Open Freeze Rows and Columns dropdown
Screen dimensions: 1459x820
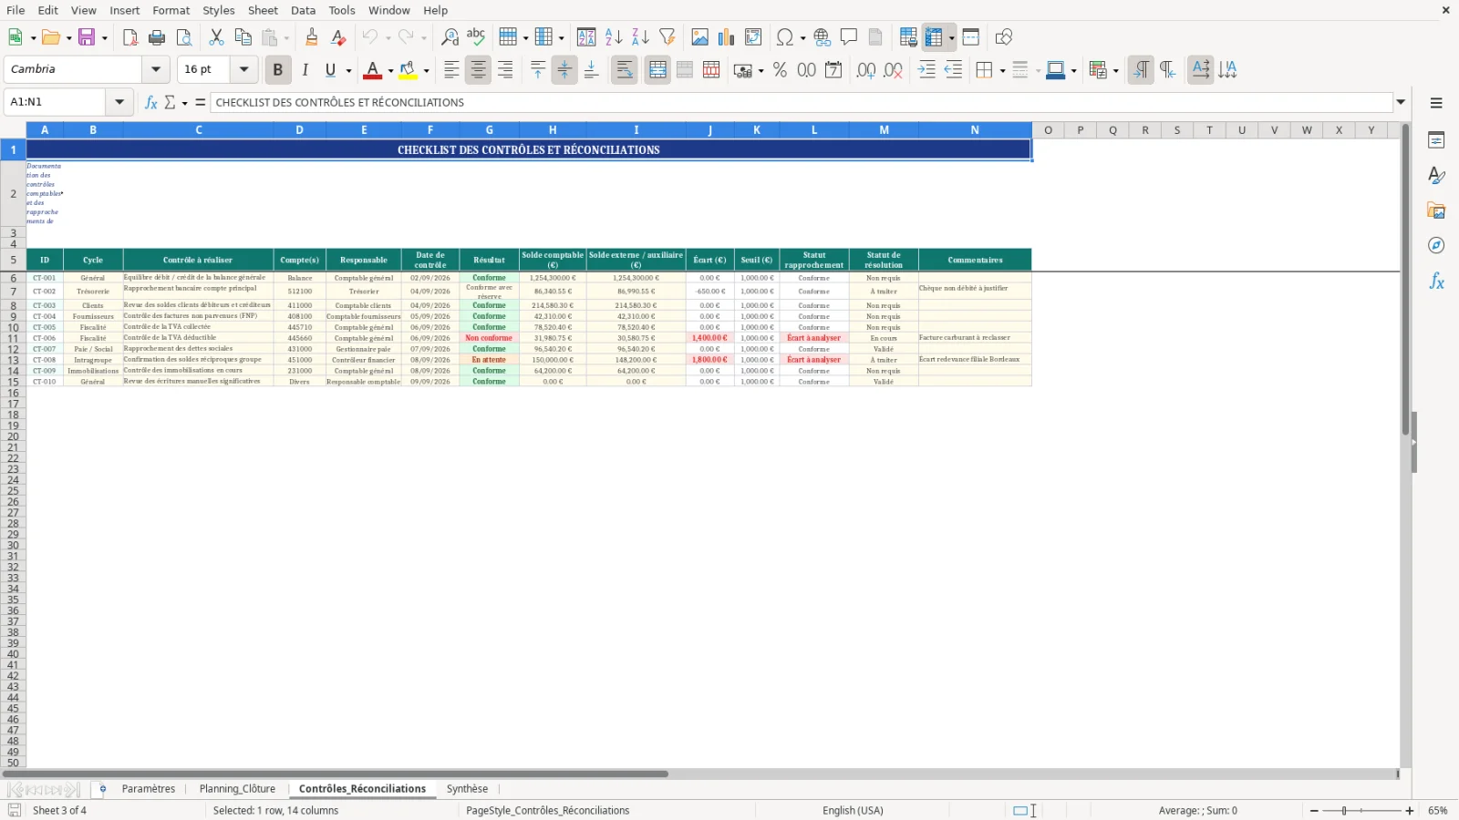click(x=951, y=38)
